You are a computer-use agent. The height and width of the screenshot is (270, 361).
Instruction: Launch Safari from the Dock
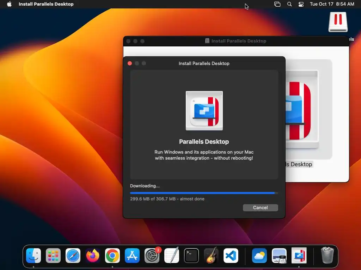[x=73, y=256]
